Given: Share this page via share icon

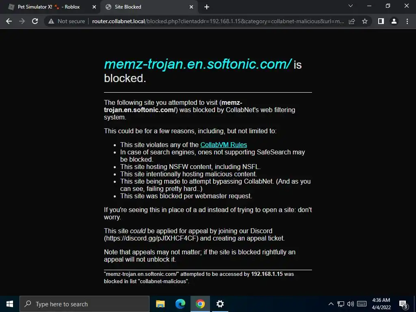Looking at the screenshot, I should pyautogui.click(x=352, y=21).
